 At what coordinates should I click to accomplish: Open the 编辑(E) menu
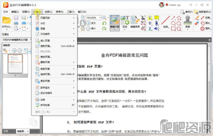pyautogui.click(x=15, y=12)
